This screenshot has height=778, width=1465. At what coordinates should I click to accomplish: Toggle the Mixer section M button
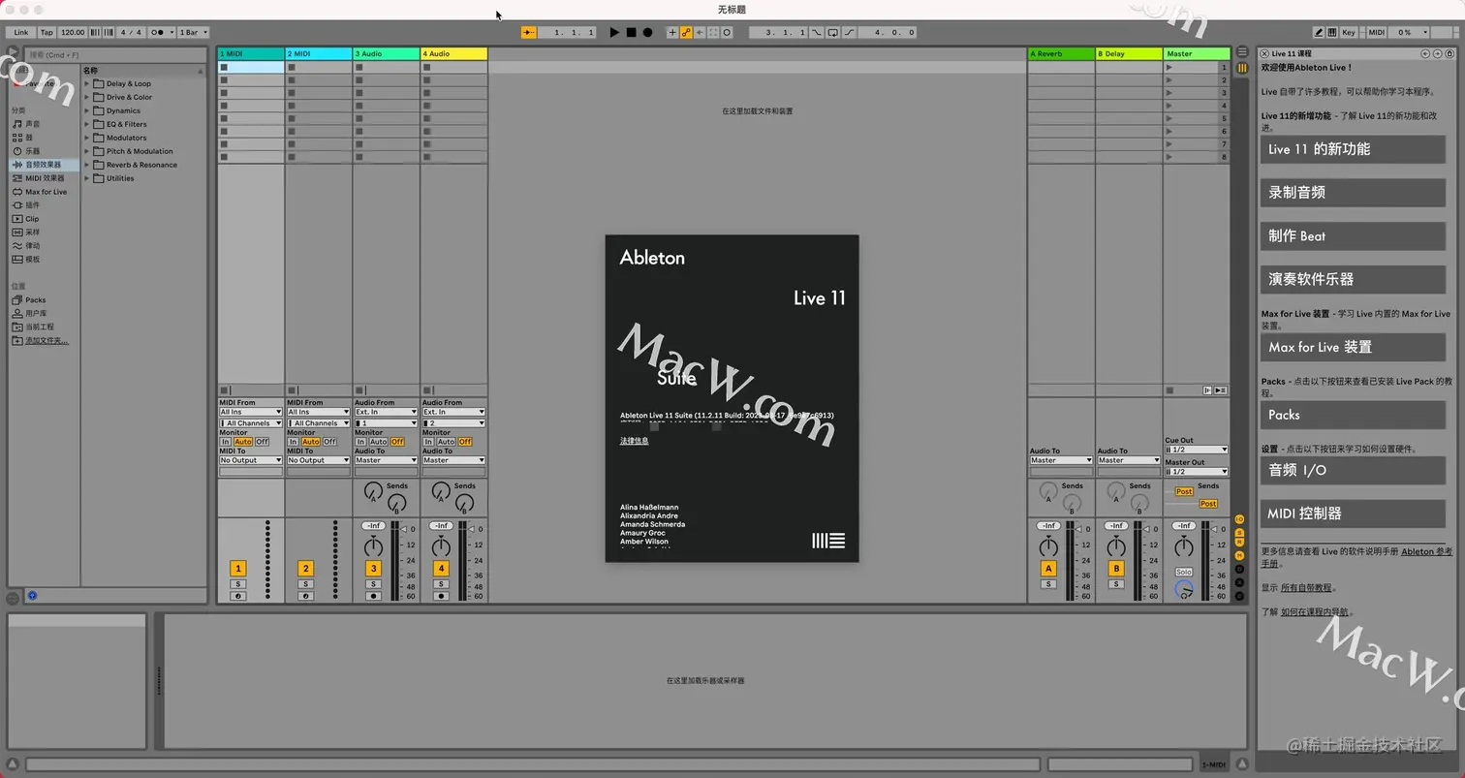[1239, 555]
